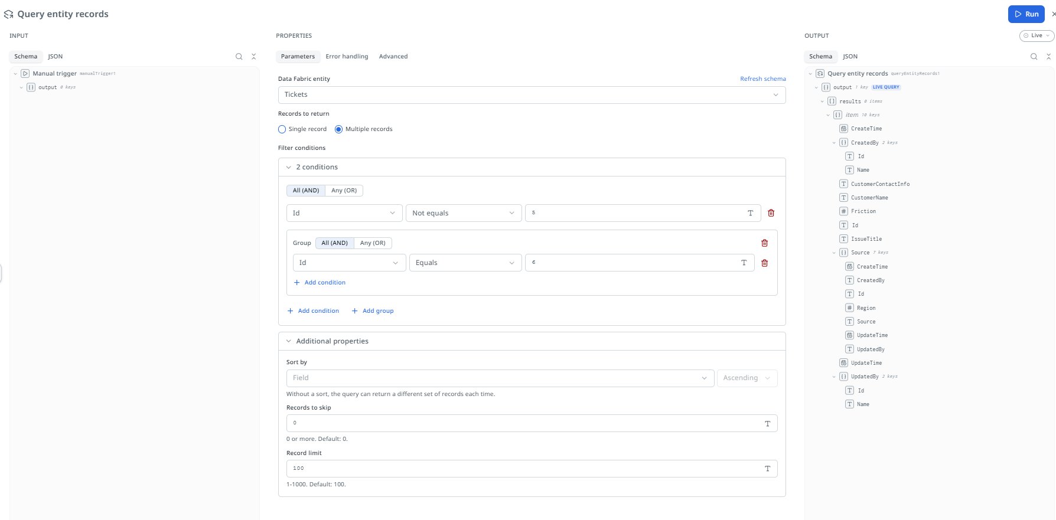Set Group logic to All (AND)
The height and width of the screenshot is (520, 1056).
(x=334, y=243)
